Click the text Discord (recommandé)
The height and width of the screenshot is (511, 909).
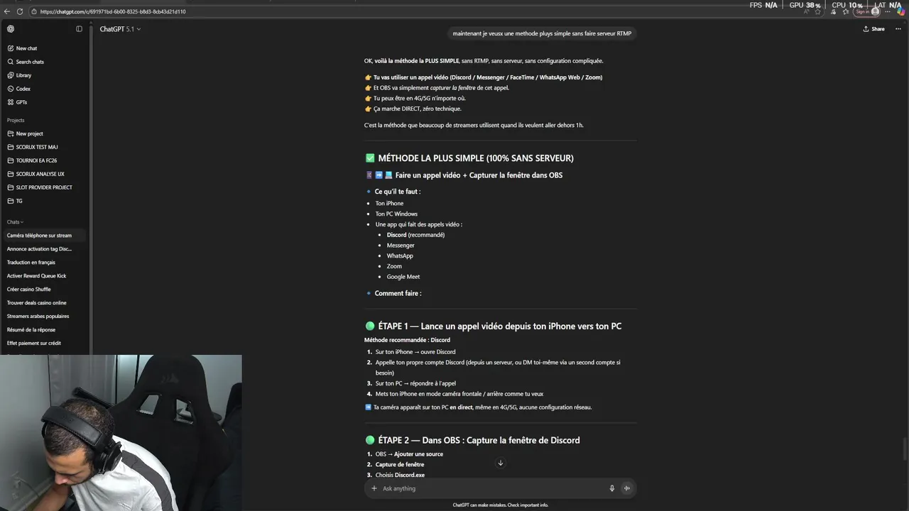[415, 235]
